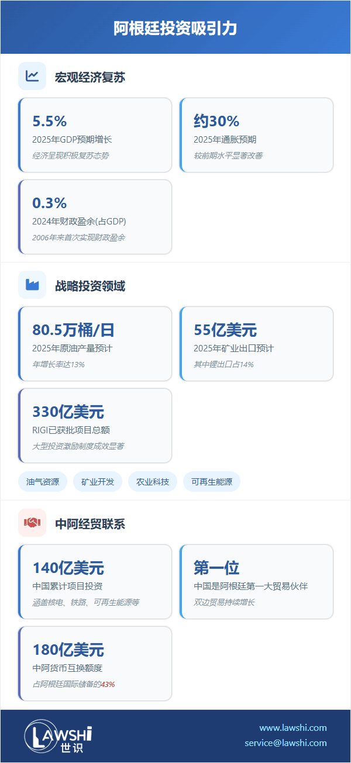The height and width of the screenshot is (763, 351).
Task: Click the factory icon beside 战略投资领域
Action: 32,285
